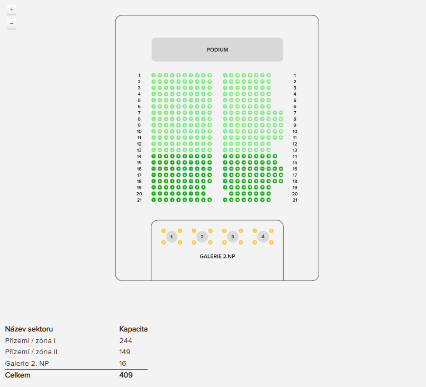The height and width of the screenshot is (387, 426).
Task: Click gallery table number 4
Action: click(263, 237)
